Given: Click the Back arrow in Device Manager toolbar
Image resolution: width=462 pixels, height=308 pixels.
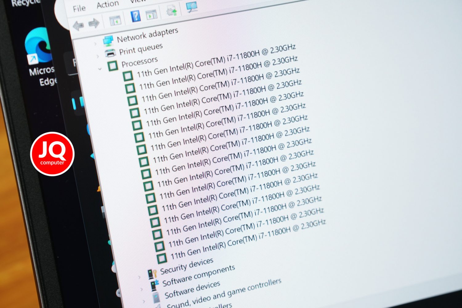Looking at the screenshot, I should (x=78, y=26).
